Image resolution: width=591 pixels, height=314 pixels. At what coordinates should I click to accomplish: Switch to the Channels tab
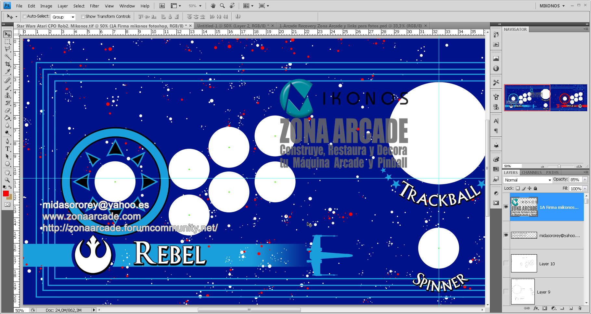click(532, 172)
